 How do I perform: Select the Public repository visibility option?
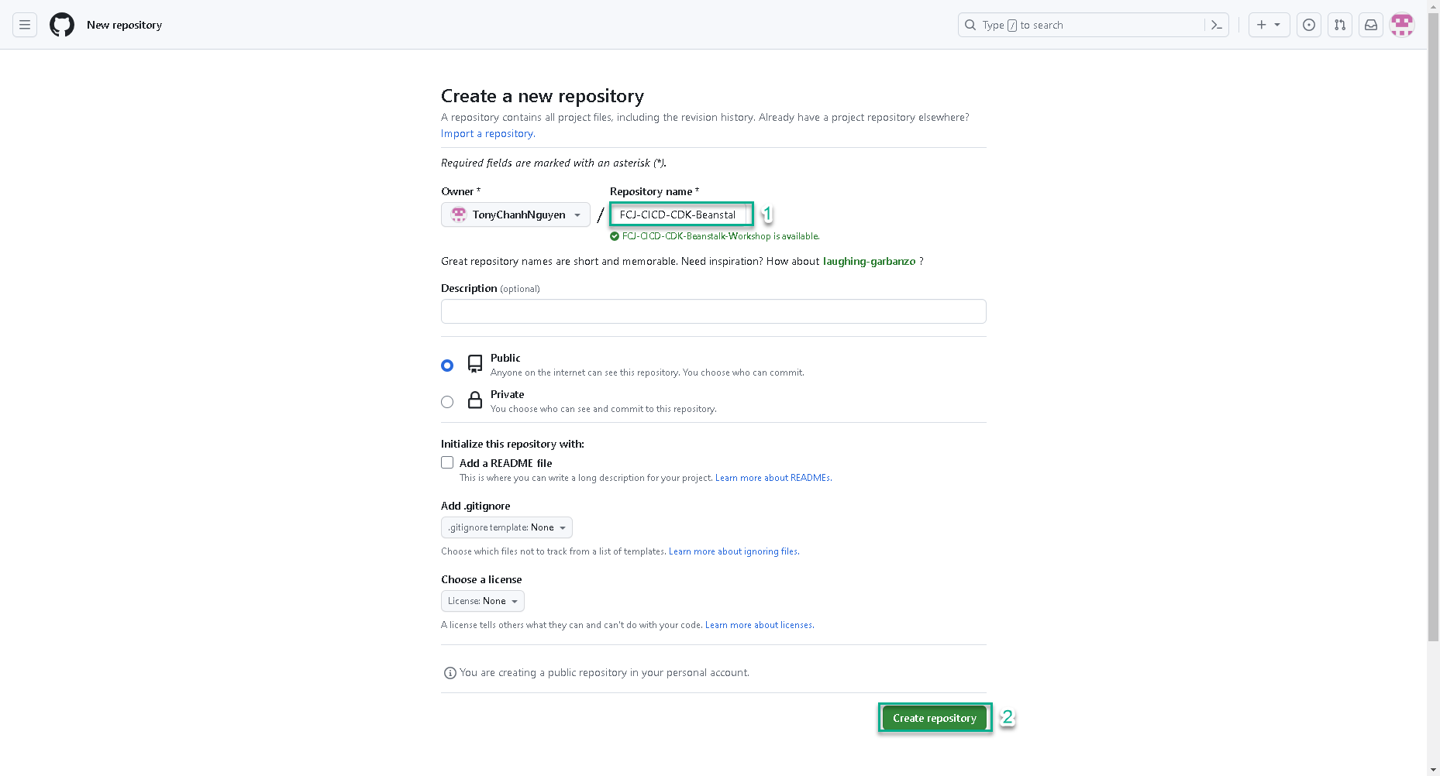pos(447,365)
